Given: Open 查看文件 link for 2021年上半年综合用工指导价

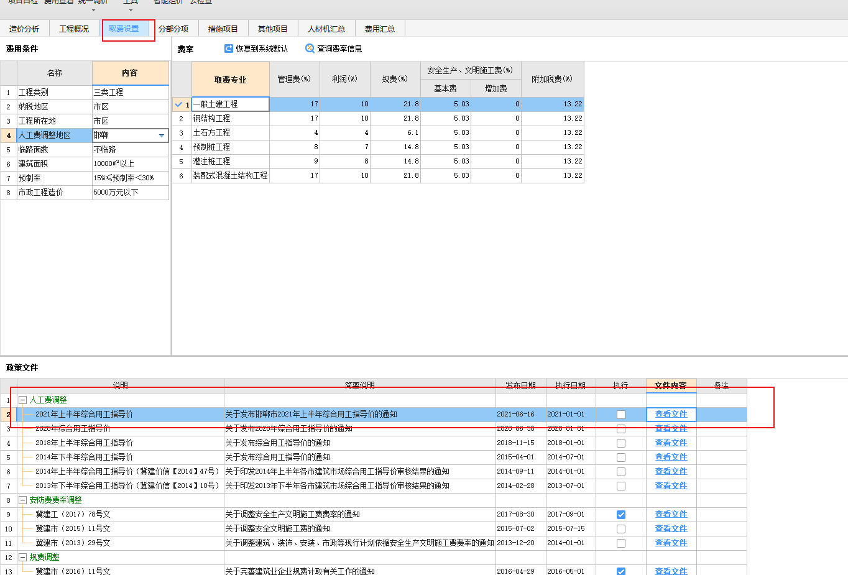Looking at the screenshot, I should click(671, 414).
